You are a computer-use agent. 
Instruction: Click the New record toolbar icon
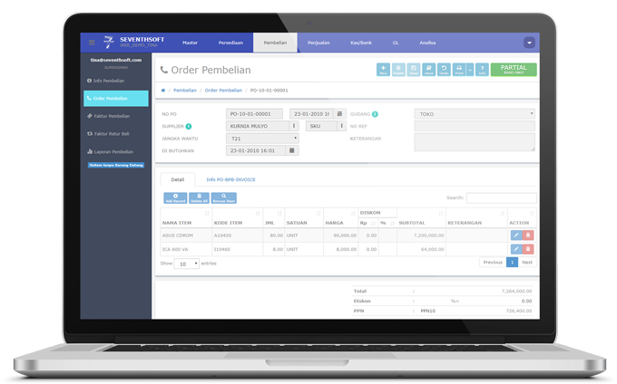click(383, 69)
